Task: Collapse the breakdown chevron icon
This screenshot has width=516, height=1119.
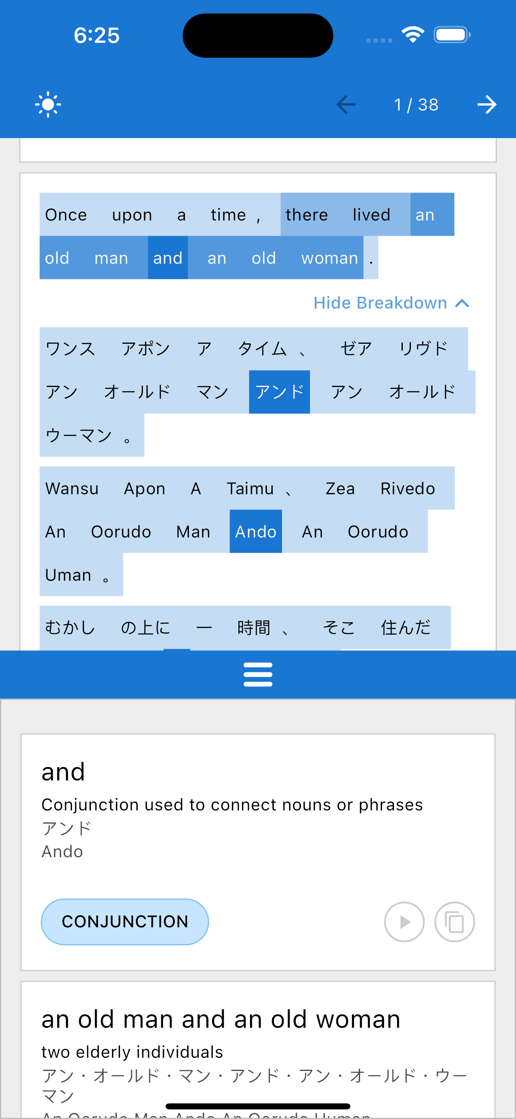Action: 462,303
